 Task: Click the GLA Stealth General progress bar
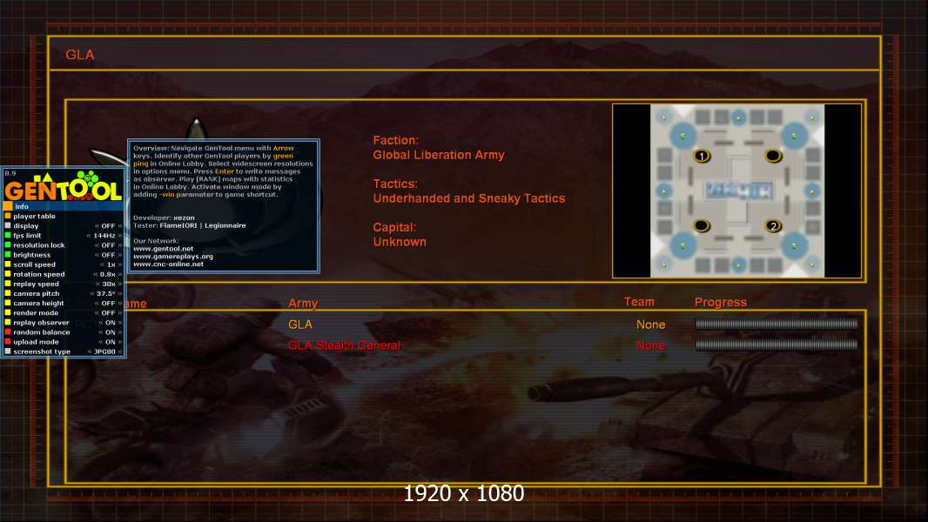point(777,345)
